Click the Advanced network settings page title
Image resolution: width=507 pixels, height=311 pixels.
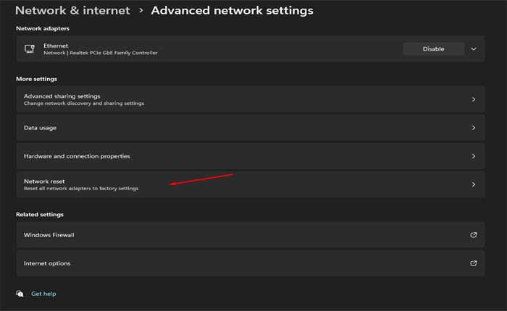pyautogui.click(x=232, y=11)
